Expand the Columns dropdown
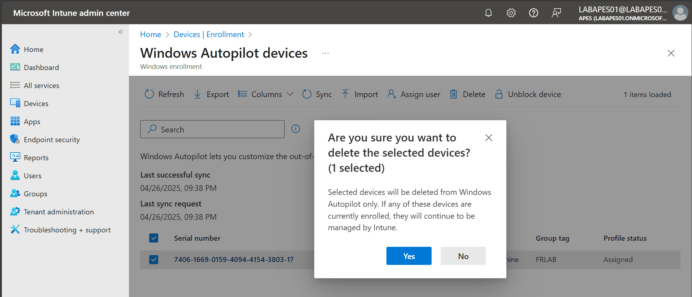Image resolution: width=692 pixels, height=297 pixels. click(265, 94)
